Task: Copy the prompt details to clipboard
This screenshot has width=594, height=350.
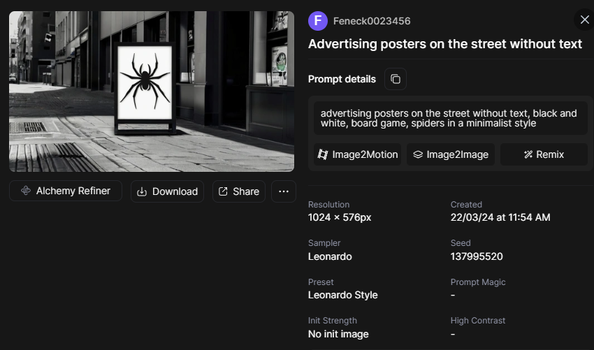Action: [396, 79]
